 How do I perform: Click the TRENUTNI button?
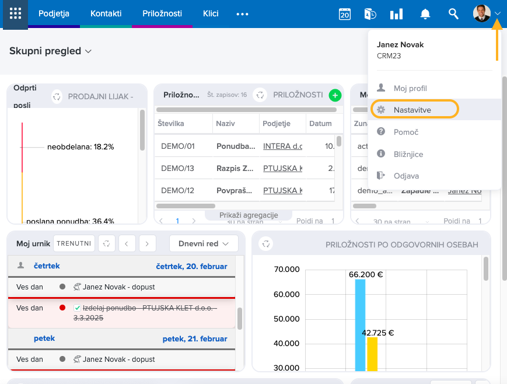tap(74, 243)
